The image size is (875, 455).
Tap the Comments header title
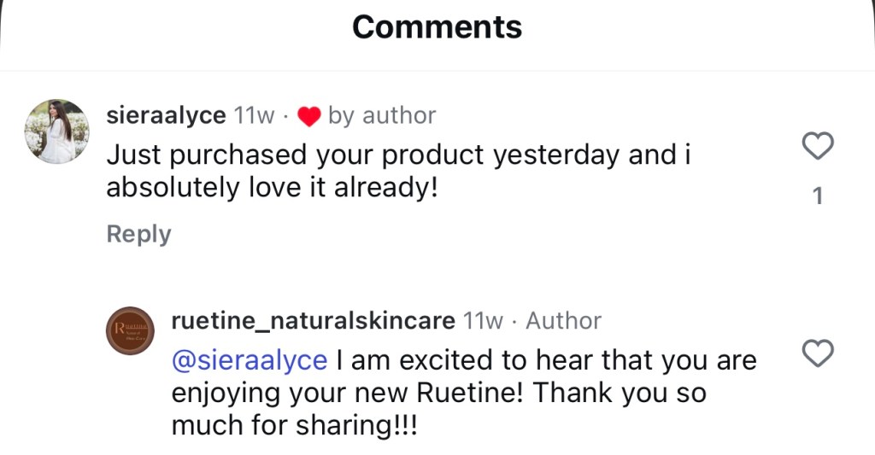437,27
